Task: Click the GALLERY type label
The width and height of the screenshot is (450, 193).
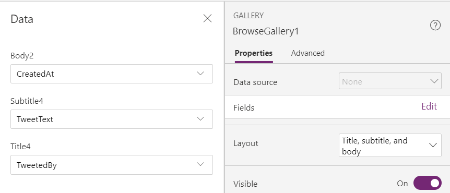Action: coord(248,16)
